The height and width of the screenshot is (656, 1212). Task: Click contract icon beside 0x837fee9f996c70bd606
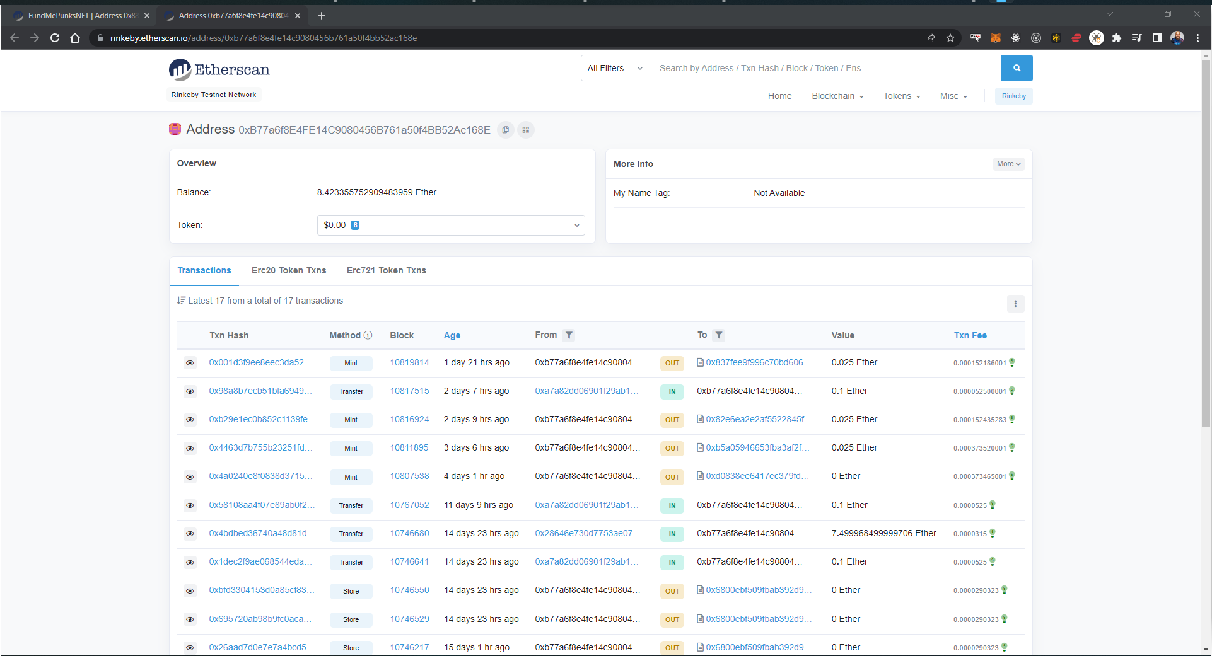700,362
